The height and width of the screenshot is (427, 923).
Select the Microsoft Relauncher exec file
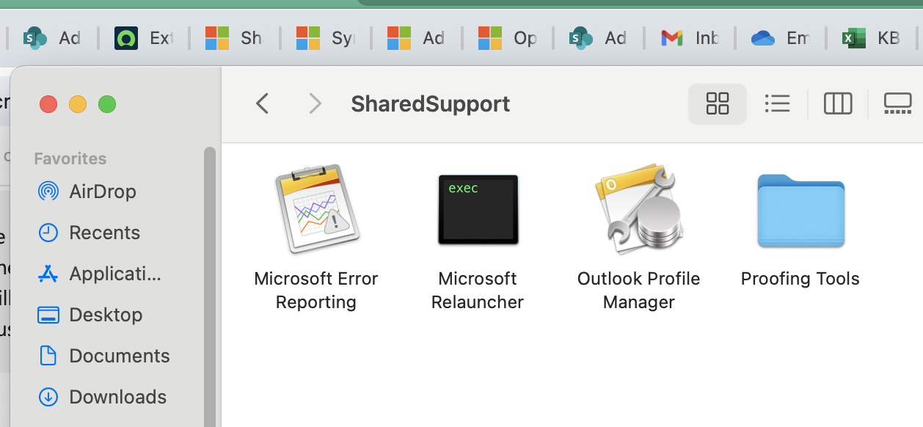tap(478, 209)
